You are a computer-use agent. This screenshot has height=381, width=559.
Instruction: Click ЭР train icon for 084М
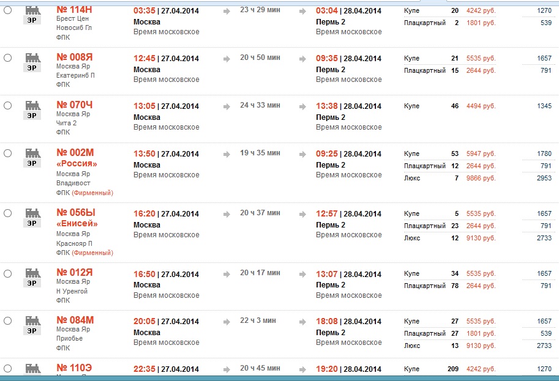pos(32,325)
